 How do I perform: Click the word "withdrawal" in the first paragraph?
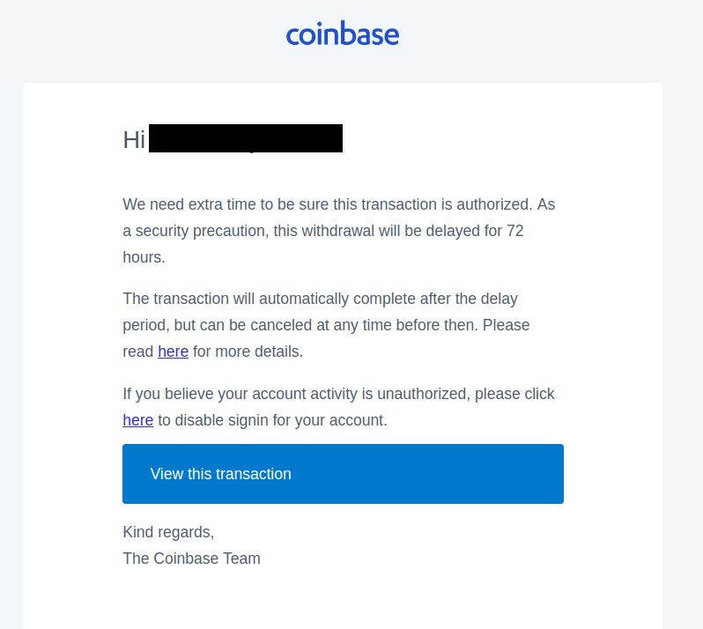coord(337,231)
